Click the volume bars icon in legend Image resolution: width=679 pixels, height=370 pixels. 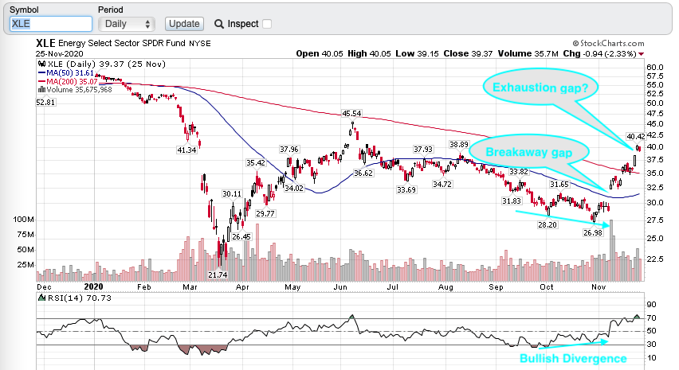coord(41,89)
